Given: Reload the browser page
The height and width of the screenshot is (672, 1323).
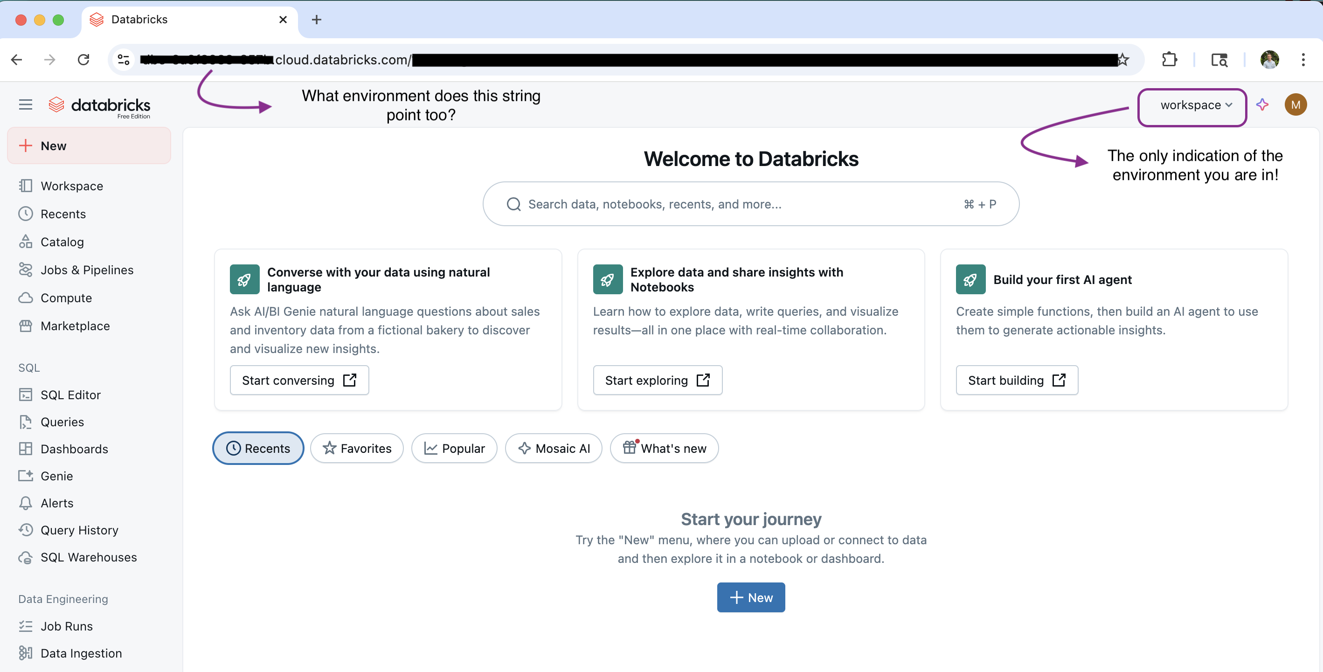Looking at the screenshot, I should tap(83, 60).
